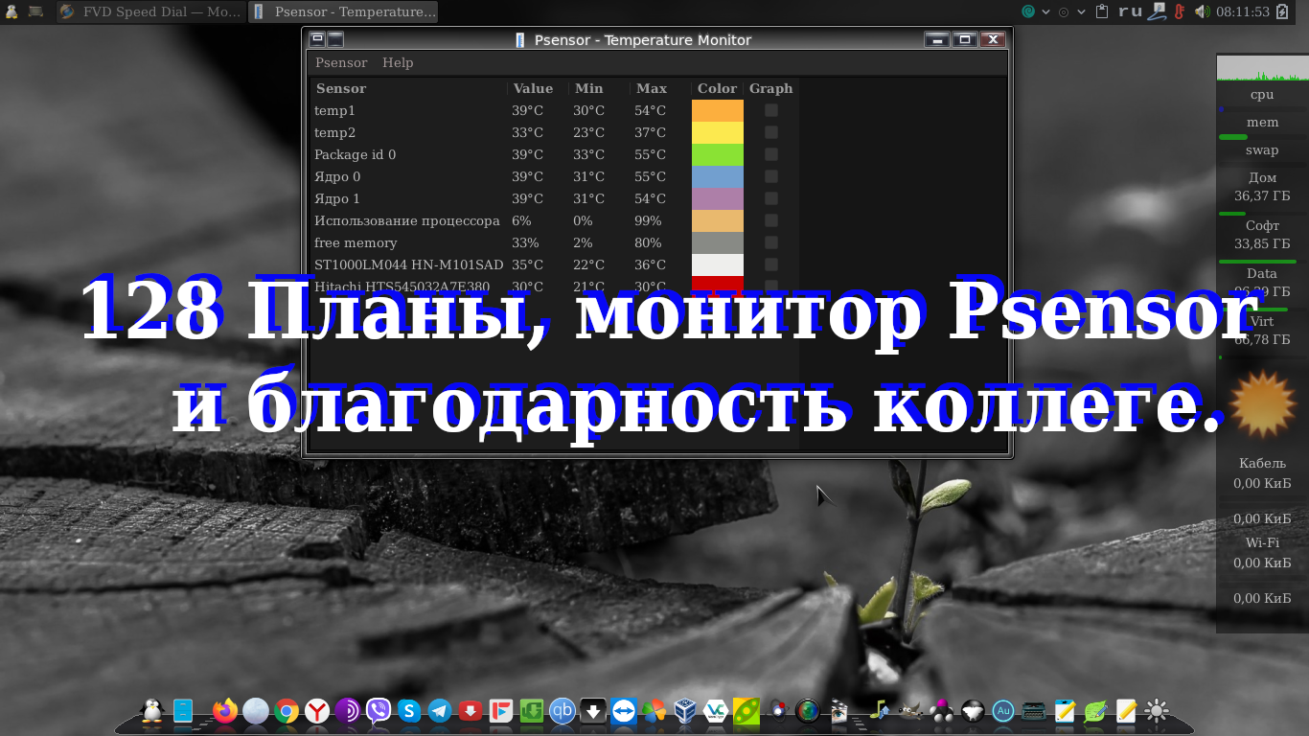Viewport: 1309px width, 736px height.
Task: Toggle graph checkbox for Ядро 1
Action: click(771, 198)
